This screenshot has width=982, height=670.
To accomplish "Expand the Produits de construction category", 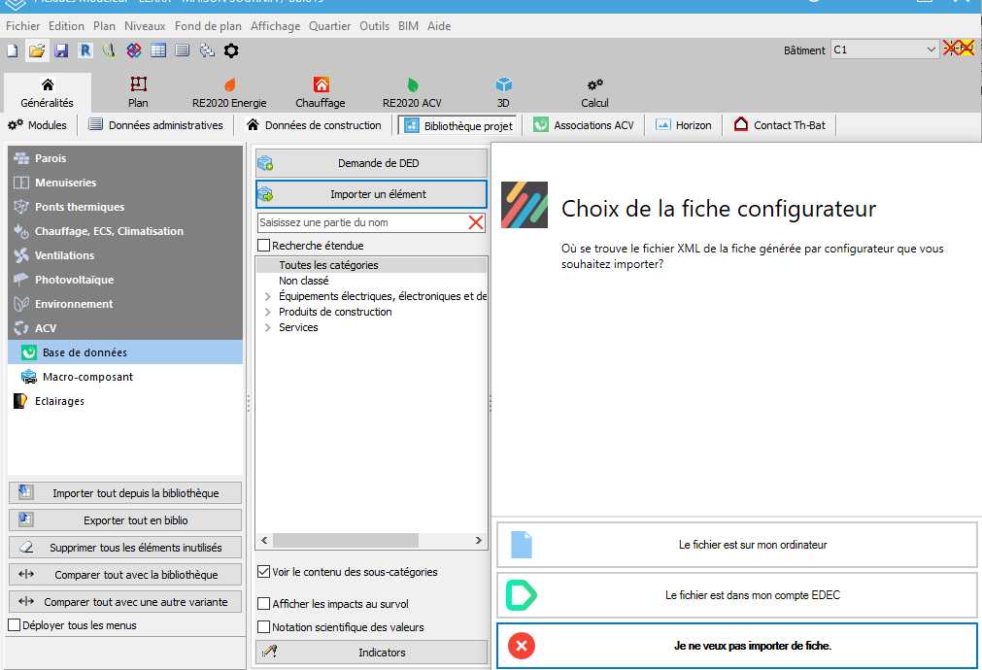I will (268, 312).
